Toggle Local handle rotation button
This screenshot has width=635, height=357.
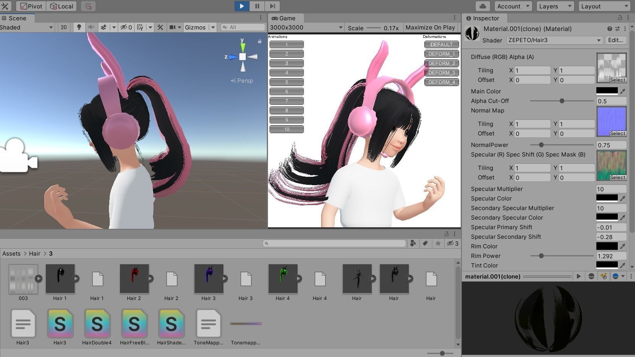[61, 6]
